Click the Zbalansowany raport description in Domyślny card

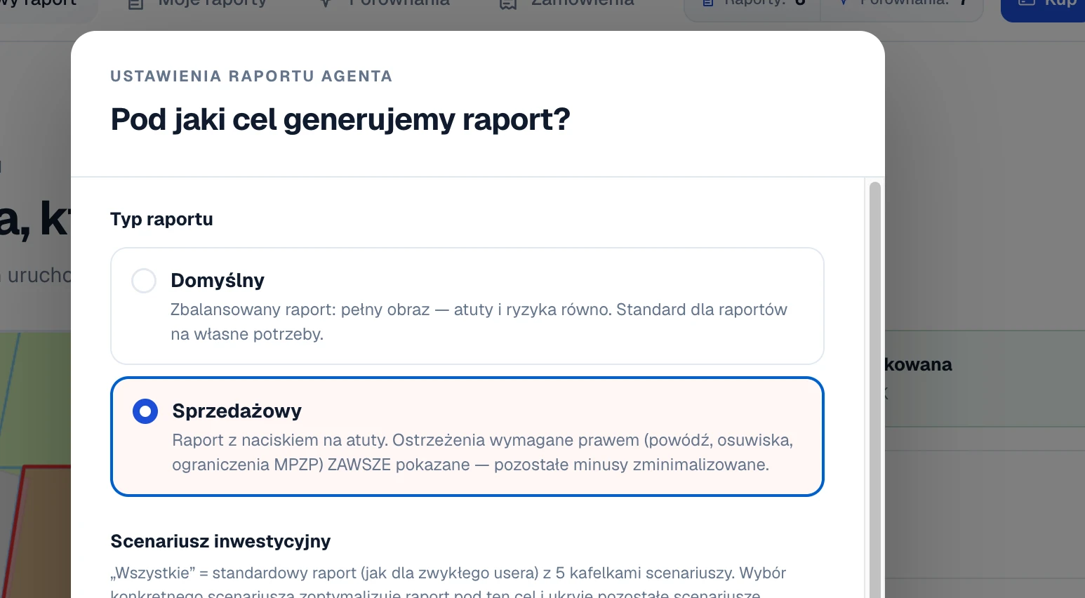point(479,321)
